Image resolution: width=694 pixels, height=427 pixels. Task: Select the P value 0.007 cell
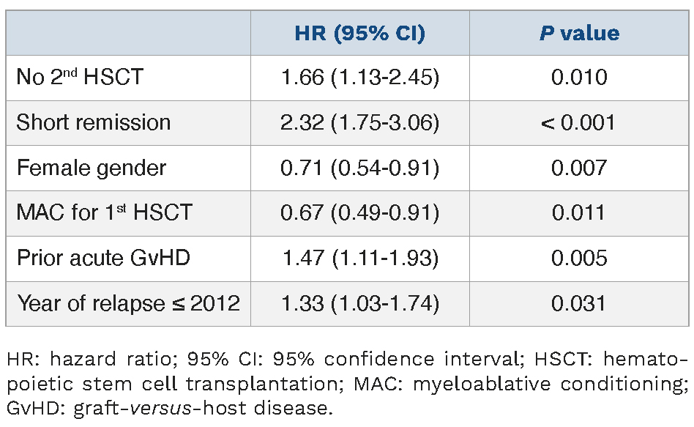(x=579, y=168)
